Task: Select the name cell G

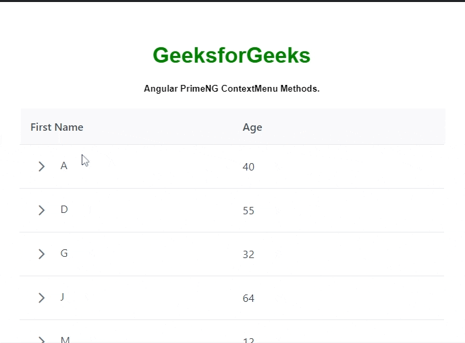Action: click(x=64, y=253)
